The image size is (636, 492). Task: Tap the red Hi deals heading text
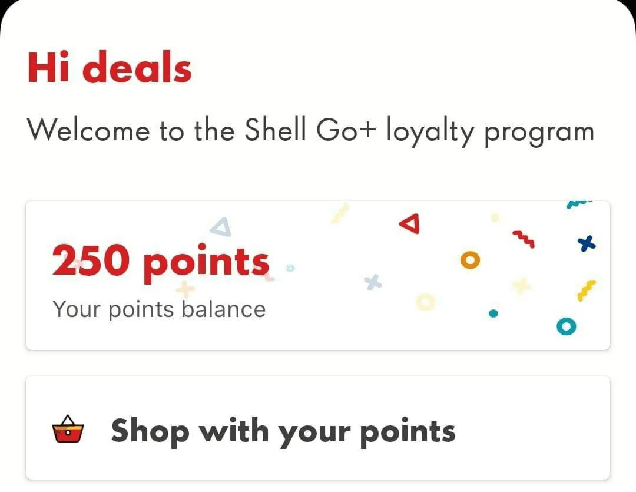pos(109,67)
